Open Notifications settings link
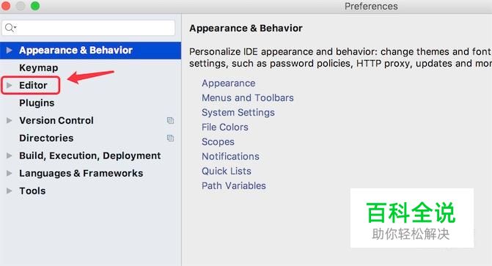 tap(231, 156)
